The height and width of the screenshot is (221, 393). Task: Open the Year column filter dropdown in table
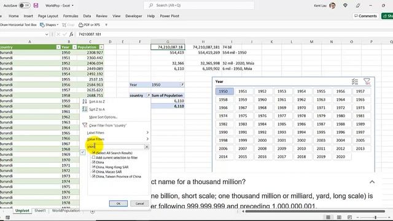pyautogui.click(x=74, y=47)
